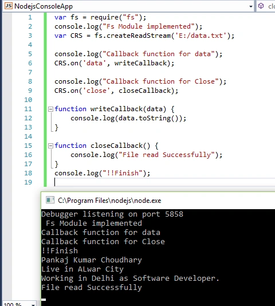
Task: Click line number 19 in the gutter
Action: (x=28, y=182)
